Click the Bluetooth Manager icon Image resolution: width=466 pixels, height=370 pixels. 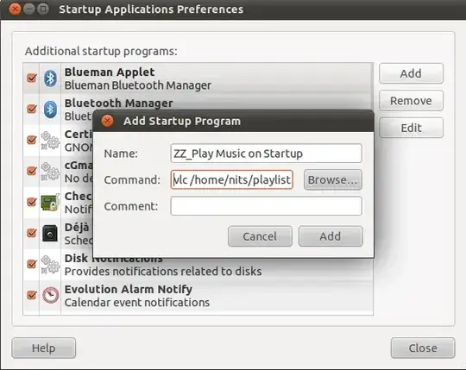(50, 110)
